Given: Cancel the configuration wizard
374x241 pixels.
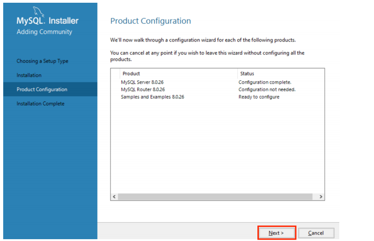Looking at the screenshot, I should [x=316, y=233].
